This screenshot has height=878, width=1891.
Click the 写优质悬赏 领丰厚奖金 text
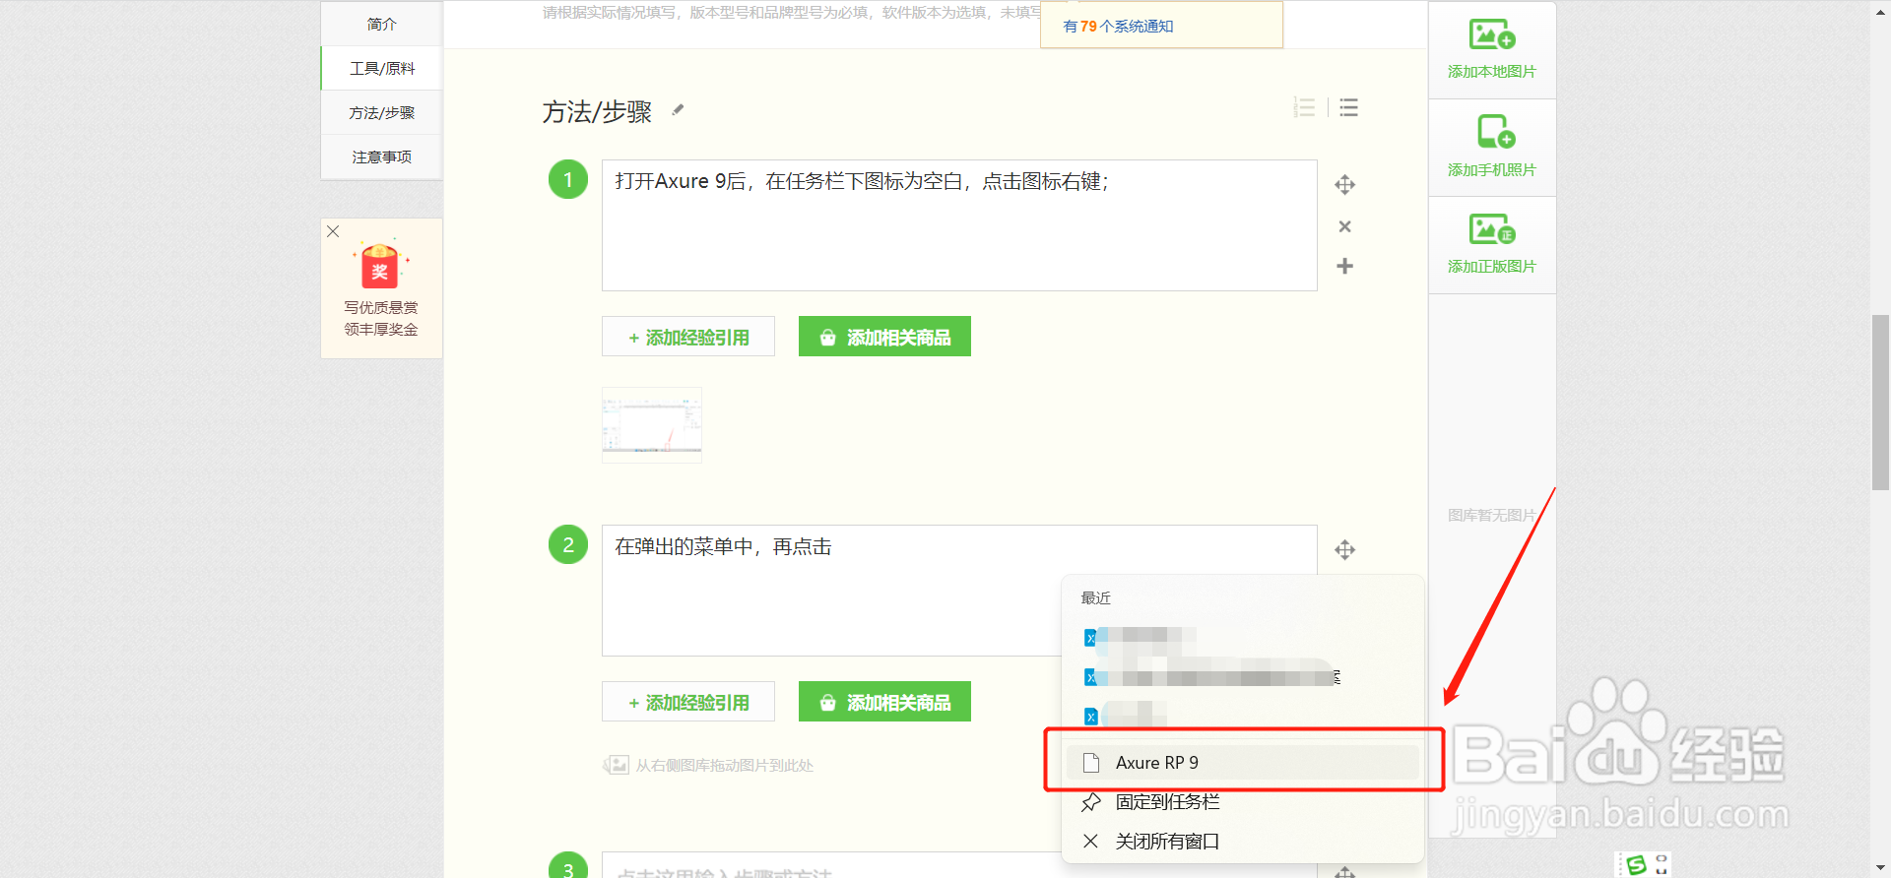pyautogui.click(x=381, y=319)
